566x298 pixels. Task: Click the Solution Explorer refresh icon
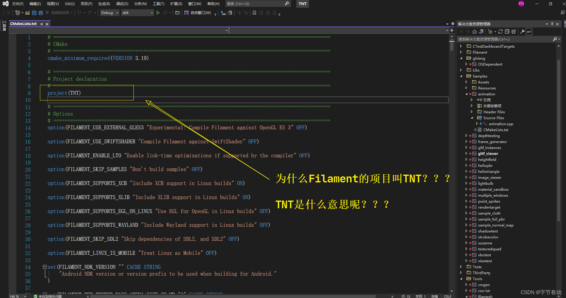coord(500,32)
